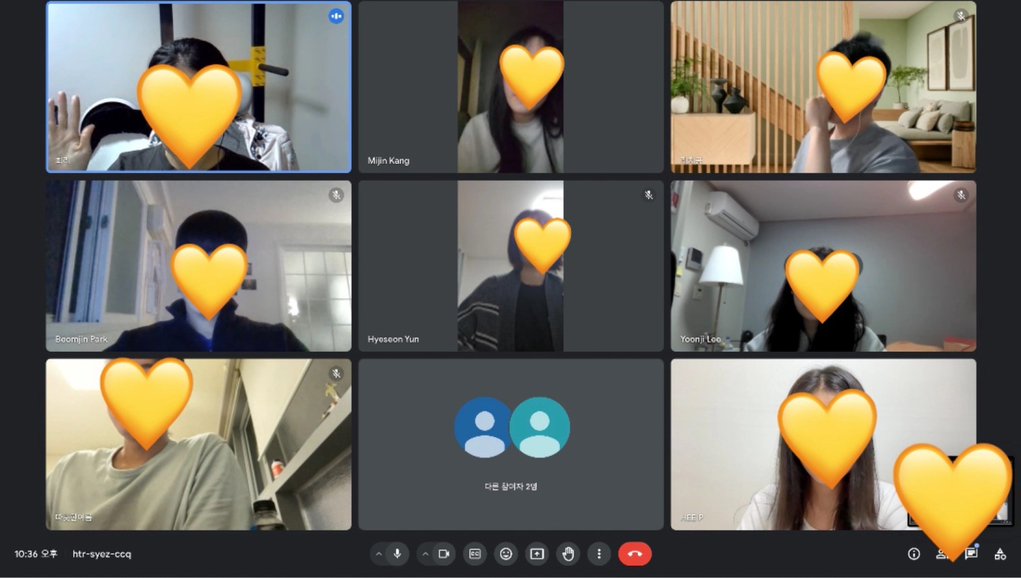The height and width of the screenshot is (578, 1021).
Task: Select Beomjin Park's video tile
Action: [x=198, y=266]
